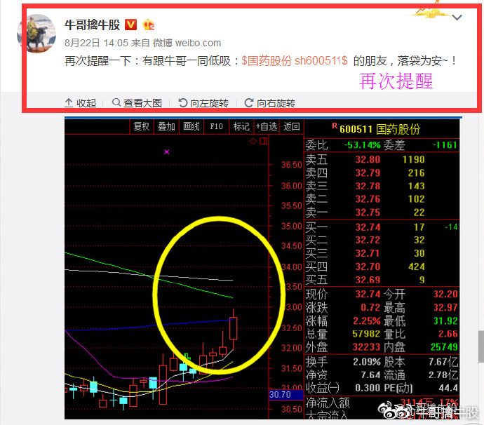Click the blue 30.70 price label

[285, 395]
